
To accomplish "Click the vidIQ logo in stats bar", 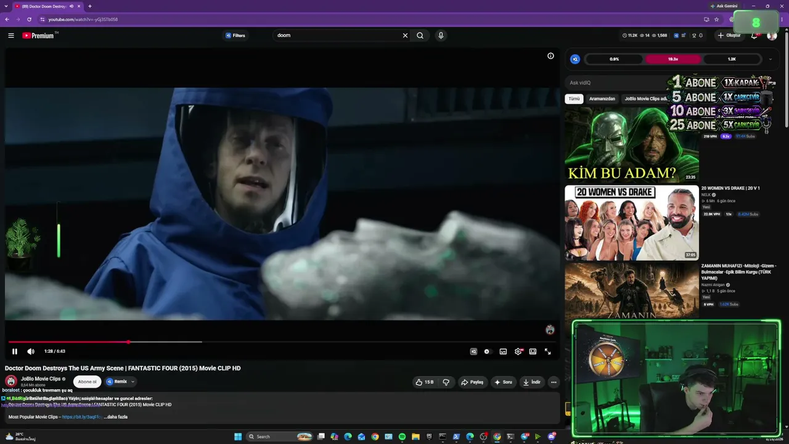I will [575, 59].
